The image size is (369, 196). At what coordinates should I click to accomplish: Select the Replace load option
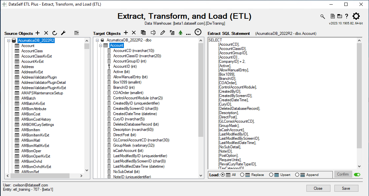[242, 175]
